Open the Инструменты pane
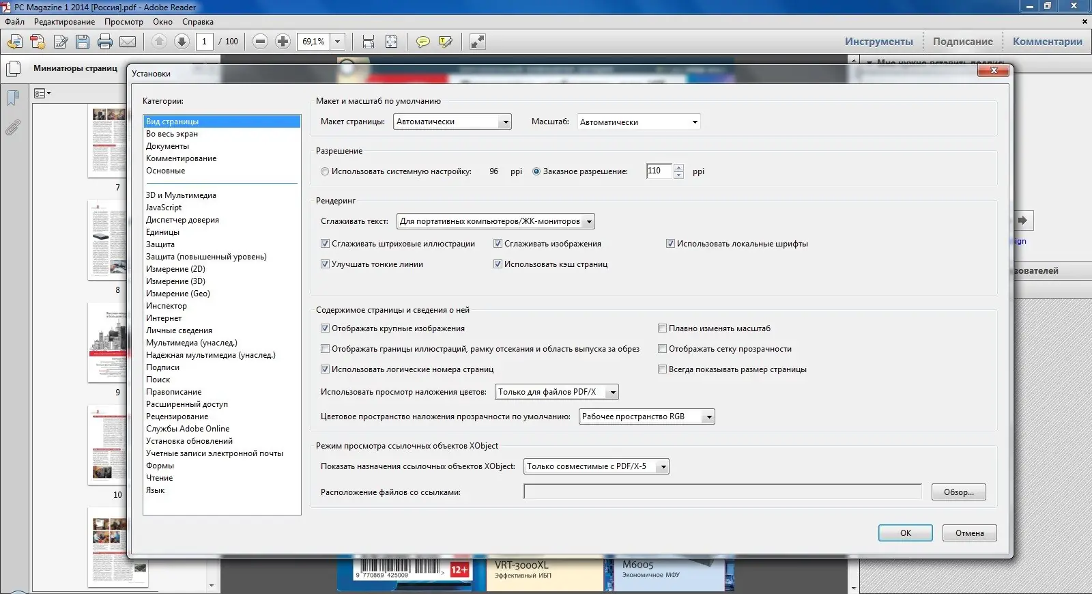This screenshot has height=594, width=1092. (879, 42)
